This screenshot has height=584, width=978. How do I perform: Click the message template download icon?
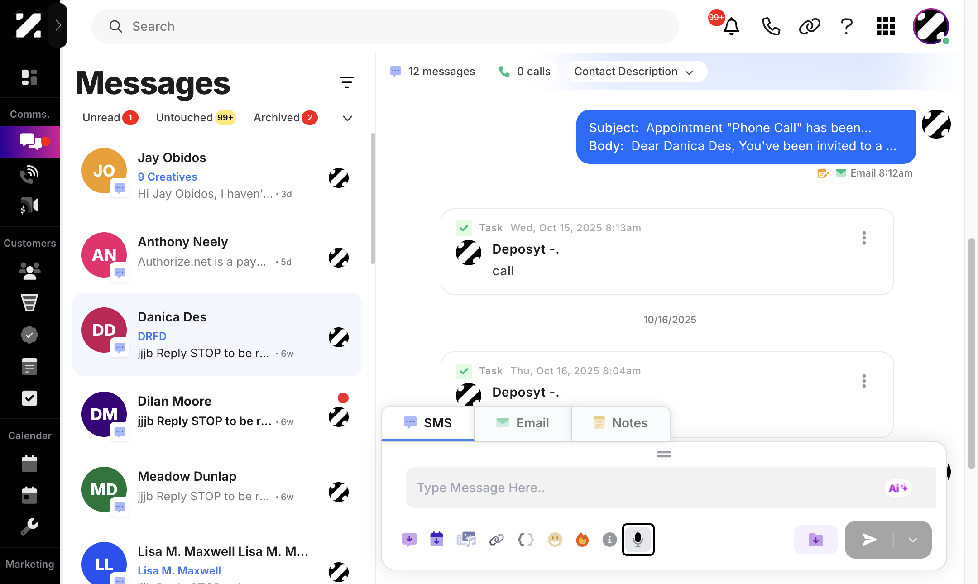409,539
